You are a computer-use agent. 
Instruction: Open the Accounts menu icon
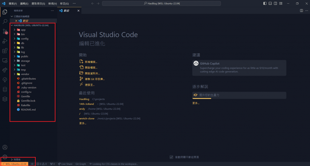pyautogui.click(x=5, y=147)
